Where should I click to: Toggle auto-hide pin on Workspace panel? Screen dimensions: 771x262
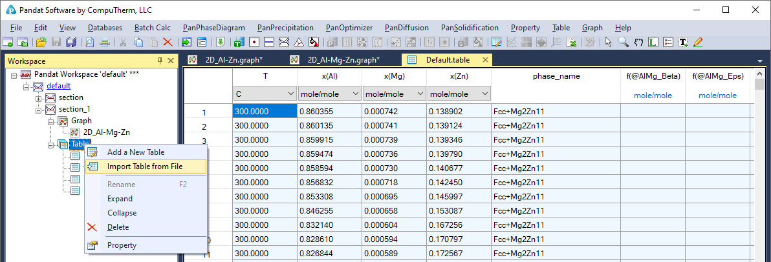pos(160,61)
